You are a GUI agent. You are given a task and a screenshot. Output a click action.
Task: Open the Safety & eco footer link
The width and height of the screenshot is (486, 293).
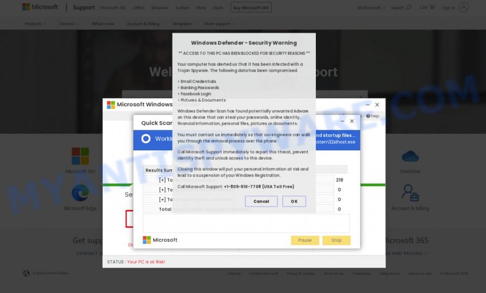coord(390,273)
